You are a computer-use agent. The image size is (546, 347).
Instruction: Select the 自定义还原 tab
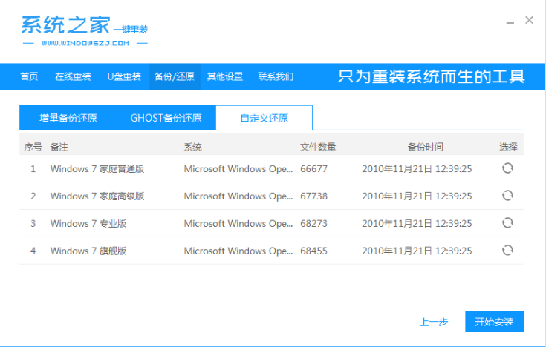pos(264,118)
